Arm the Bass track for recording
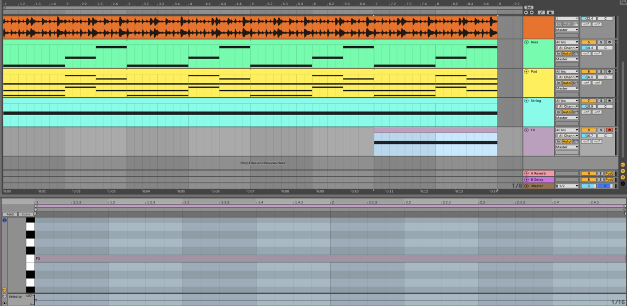627x306 pixels. 609,42
